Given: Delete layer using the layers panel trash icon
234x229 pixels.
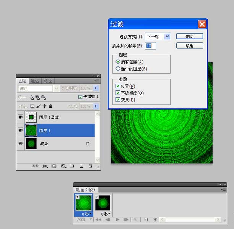Looking at the screenshot, I should click(x=91, y=166).
